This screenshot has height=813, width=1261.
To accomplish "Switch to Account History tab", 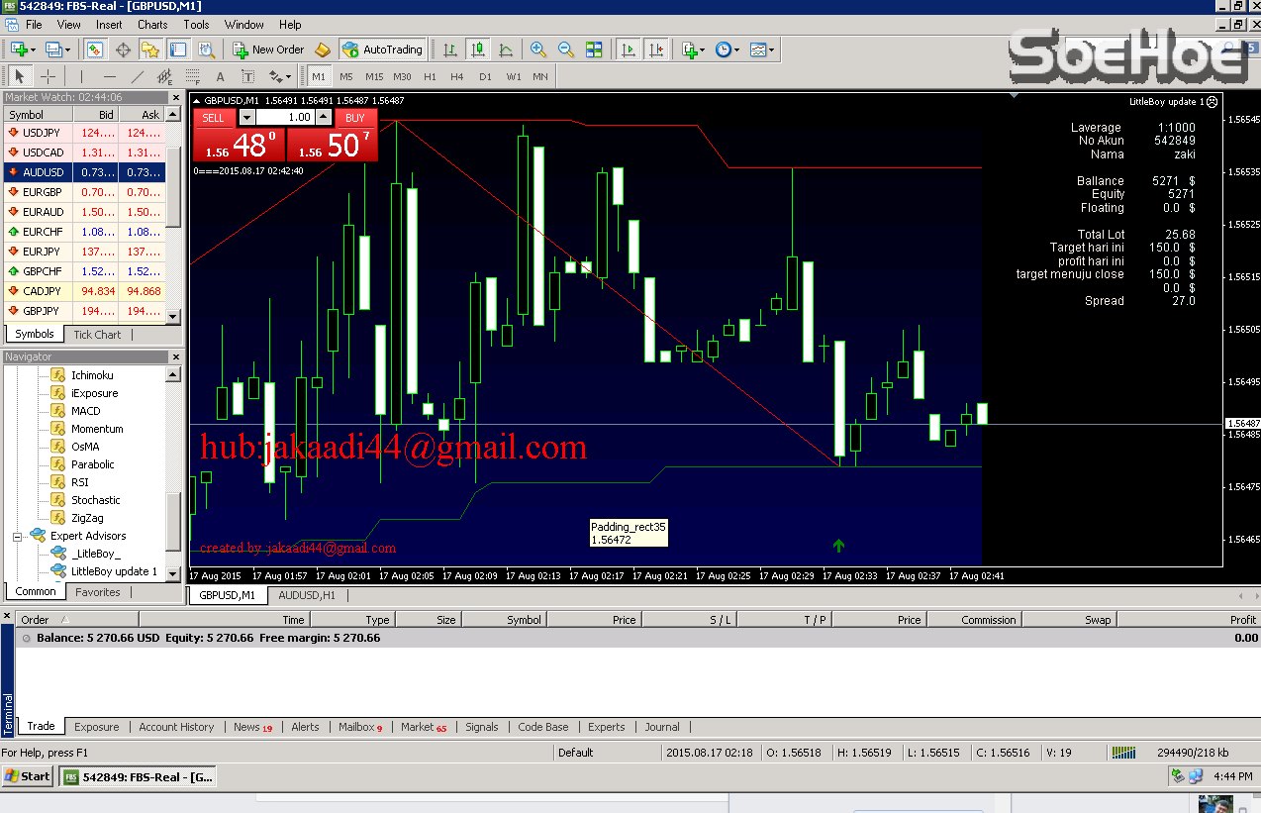I will click(x=176, y=727).
